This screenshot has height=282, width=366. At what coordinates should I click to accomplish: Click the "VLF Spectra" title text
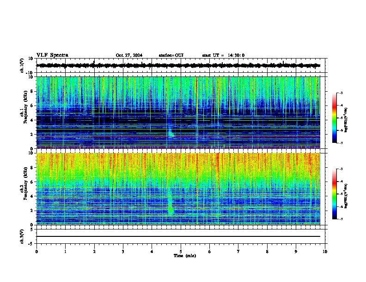coord(52,55)
